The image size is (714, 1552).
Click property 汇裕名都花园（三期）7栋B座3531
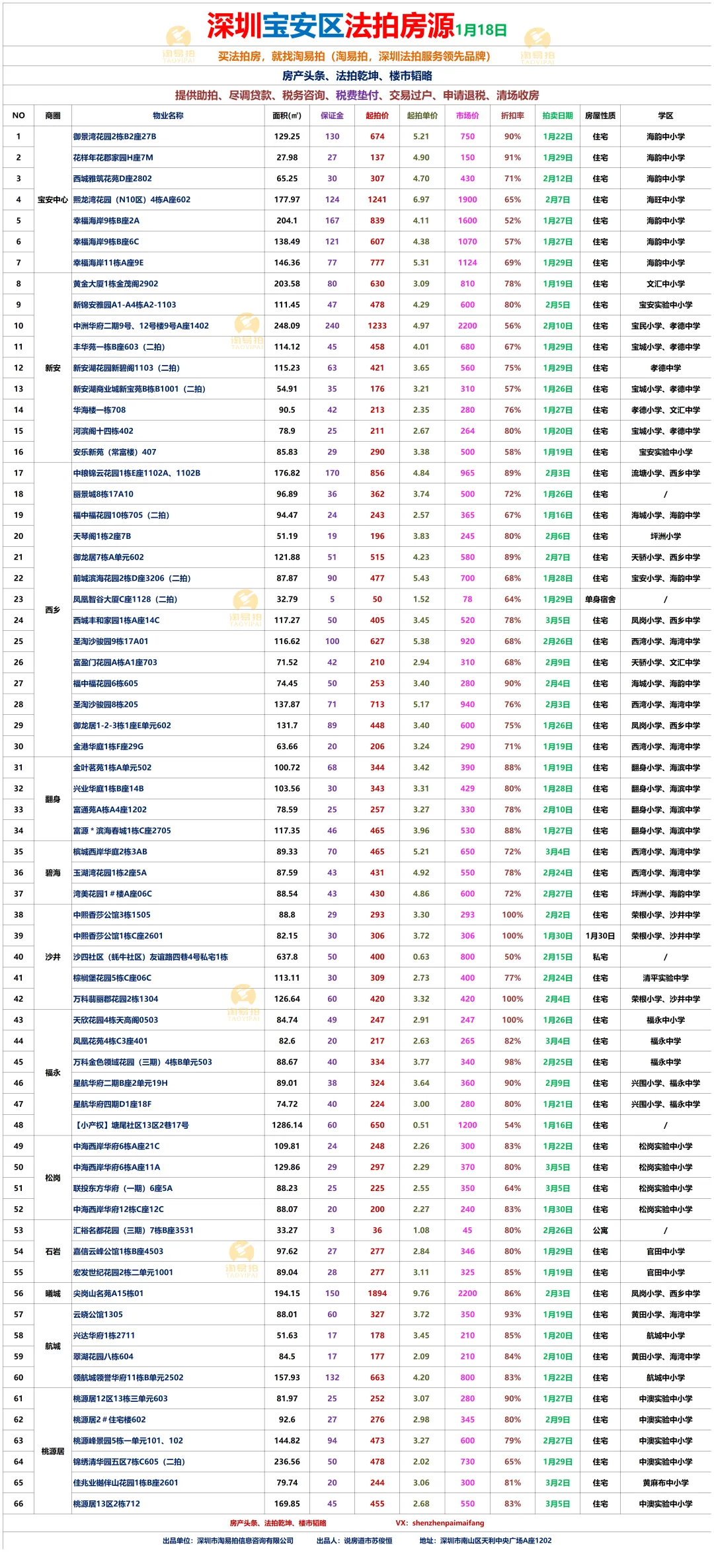[x=133, y=1231]
